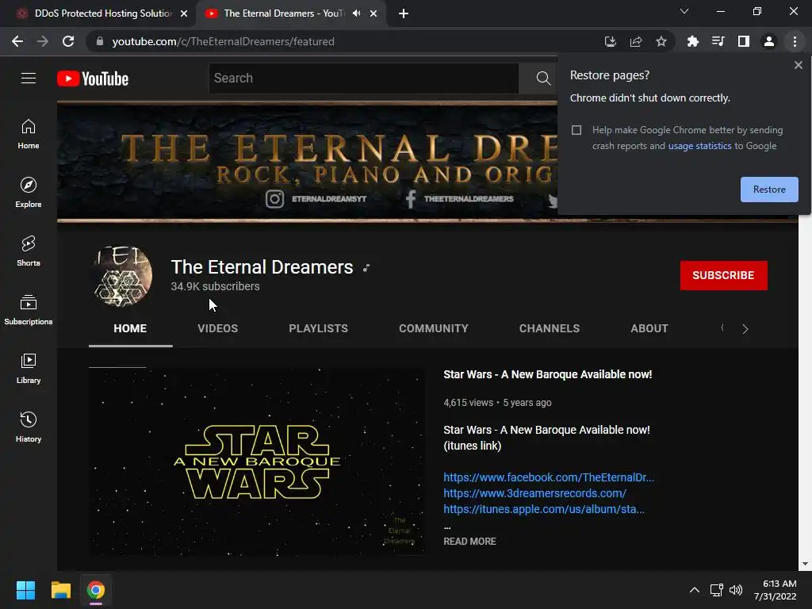Click the Facebook icon on the banner
Image resolution: width=812 pixels, height=609 pixels.
(x=410, y=199)
